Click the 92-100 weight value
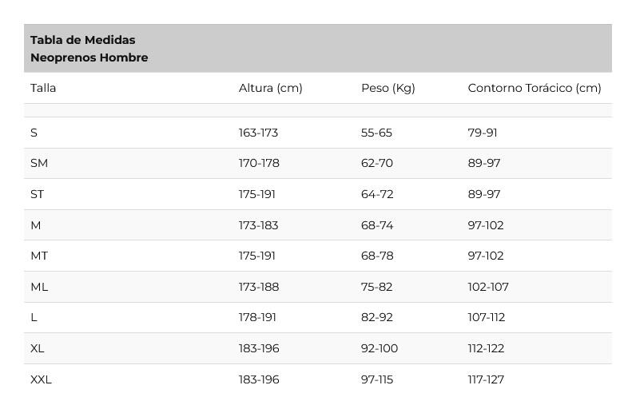The image size is (636, 413). click(x=380, y=348)
